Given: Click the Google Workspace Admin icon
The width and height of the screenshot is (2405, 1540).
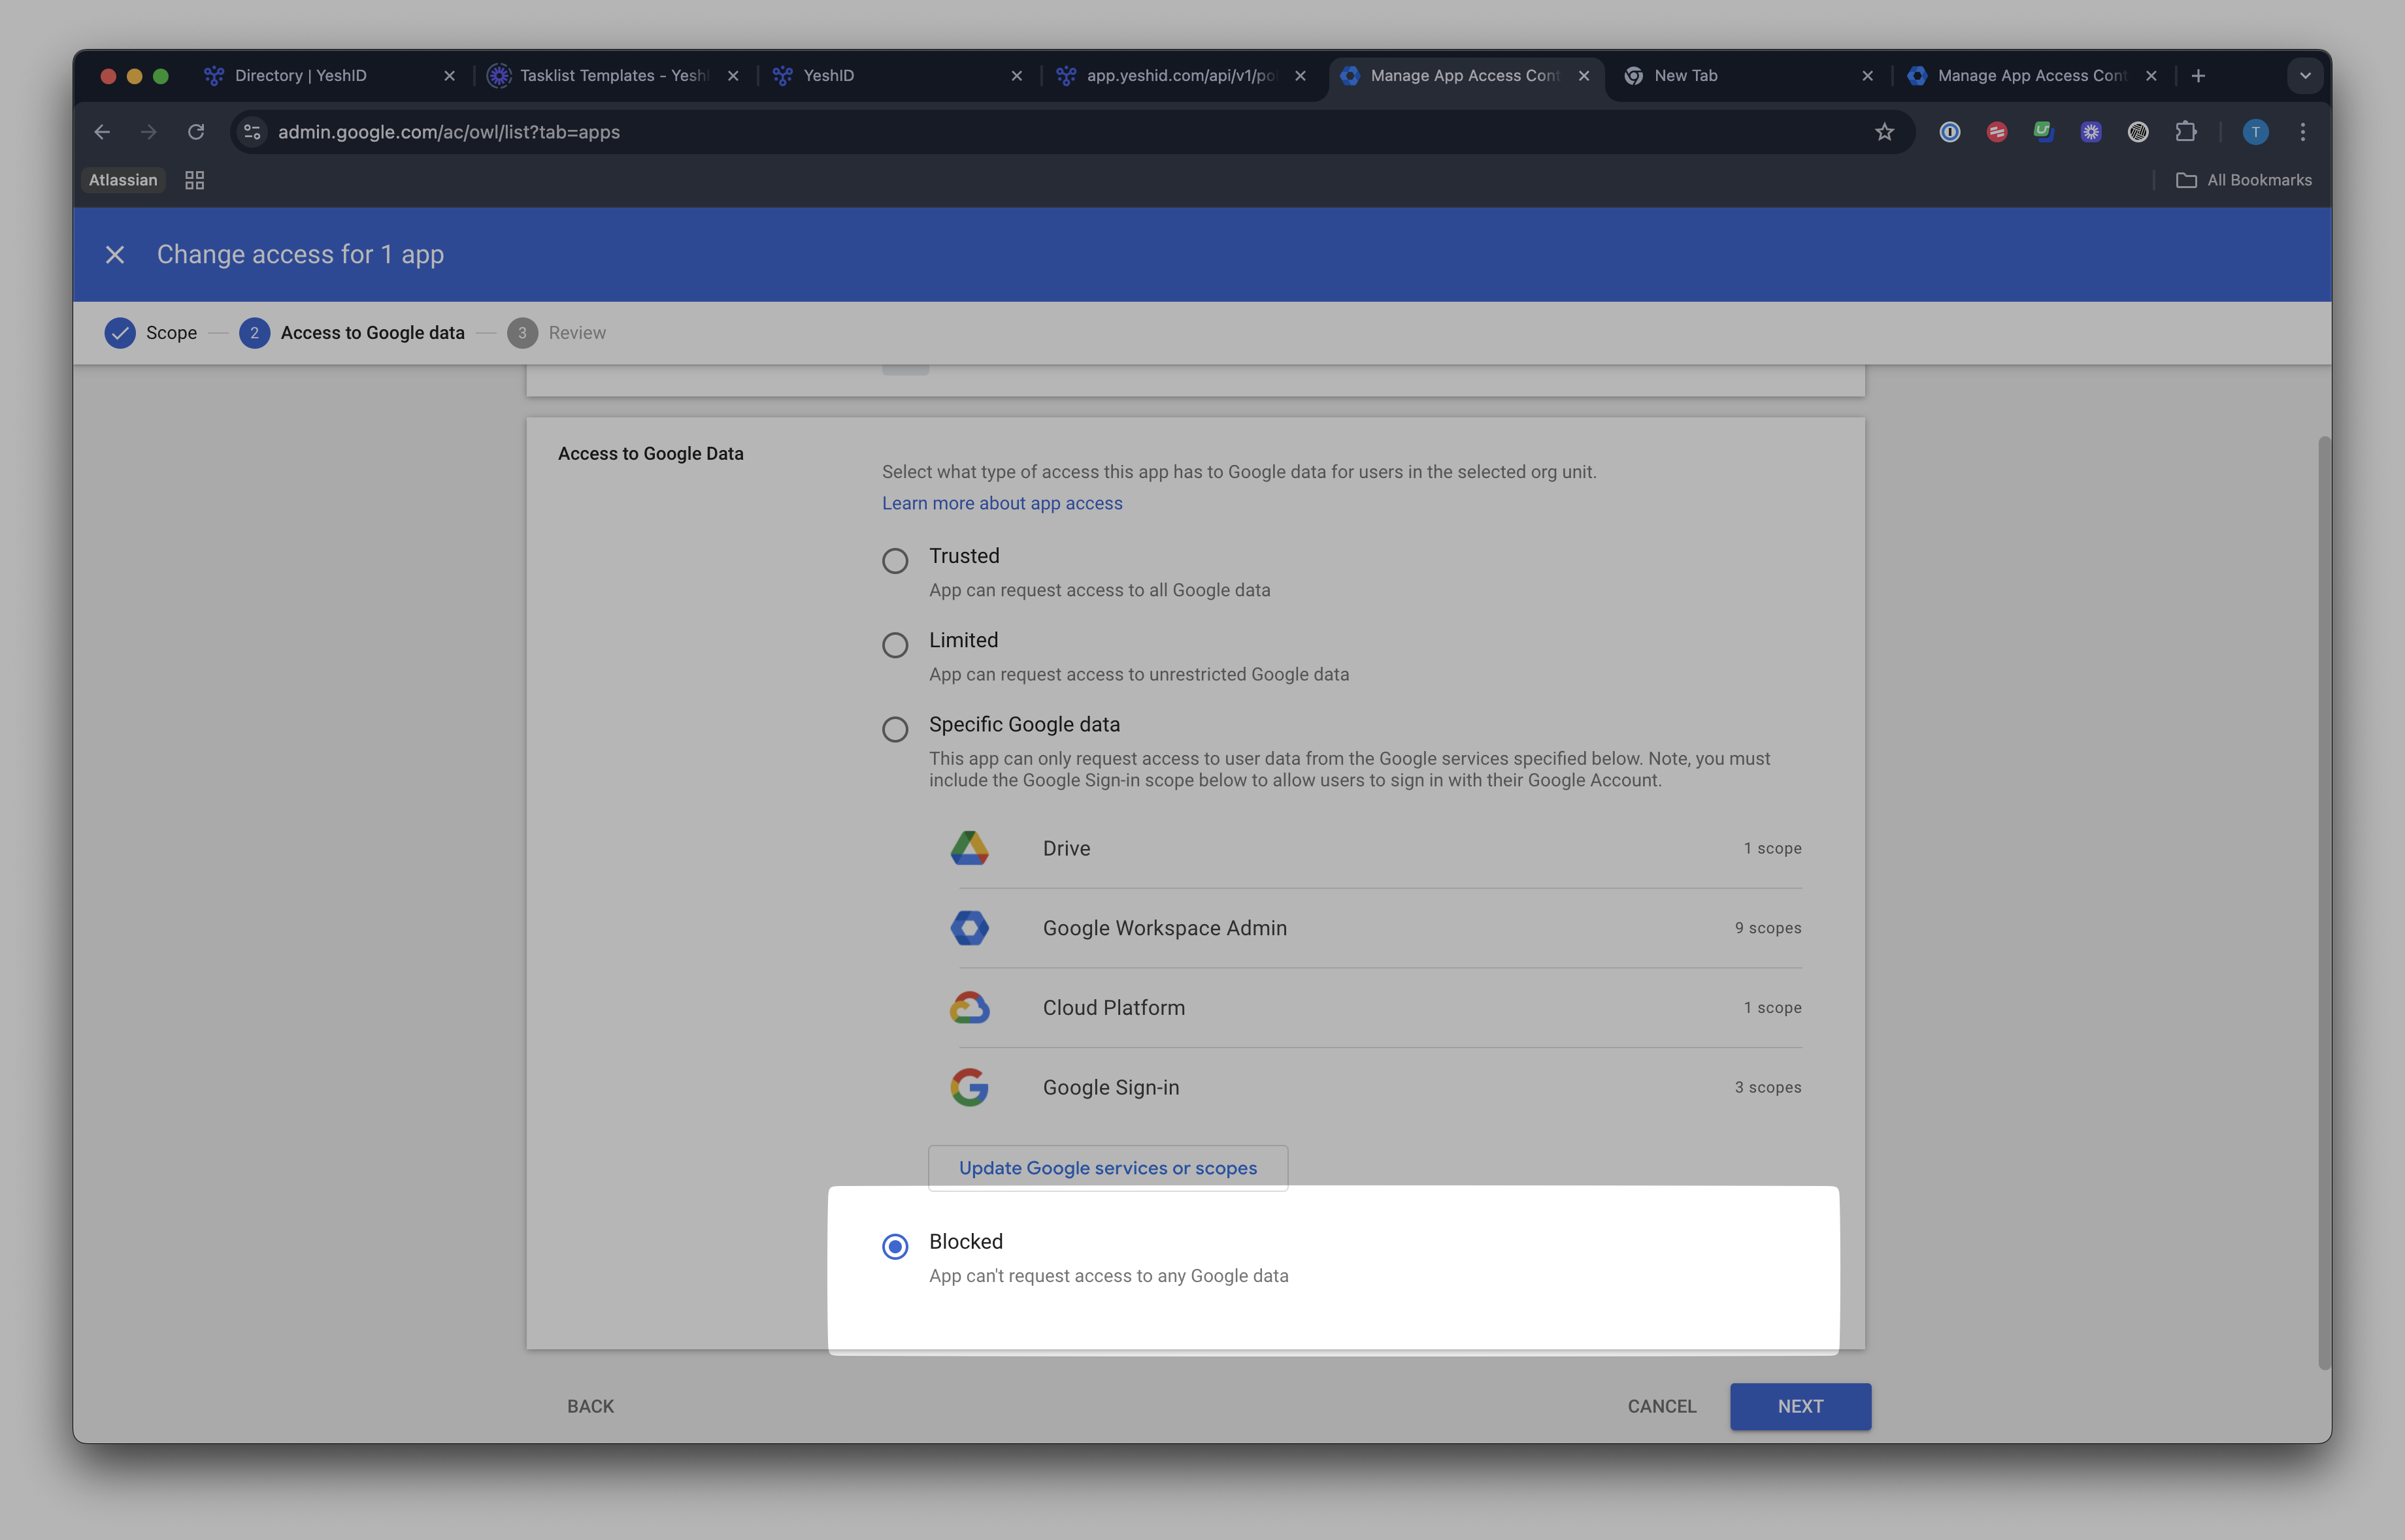Looking at the screenshot, I should coord(969,928).
